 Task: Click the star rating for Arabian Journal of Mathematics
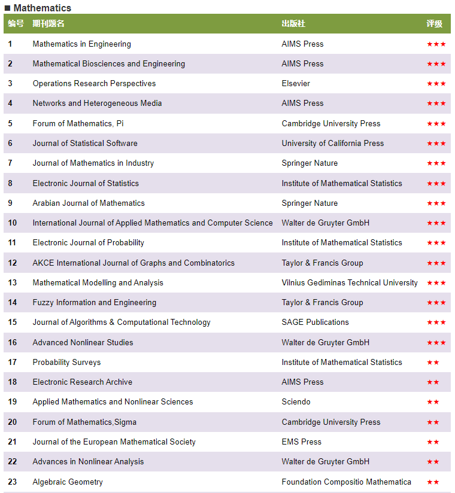click(x=436, y=203)
